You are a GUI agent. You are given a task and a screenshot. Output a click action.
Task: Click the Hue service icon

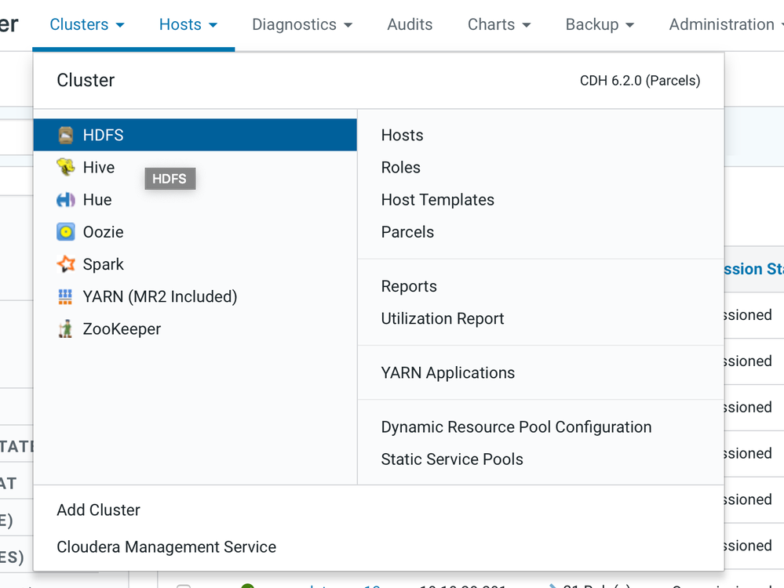pyautogui.click(x=66, y=200)
